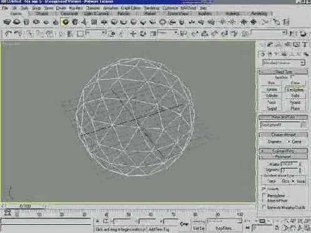Select the Geometry category icon
Viewport: 311px width, 233px height.
263,54
